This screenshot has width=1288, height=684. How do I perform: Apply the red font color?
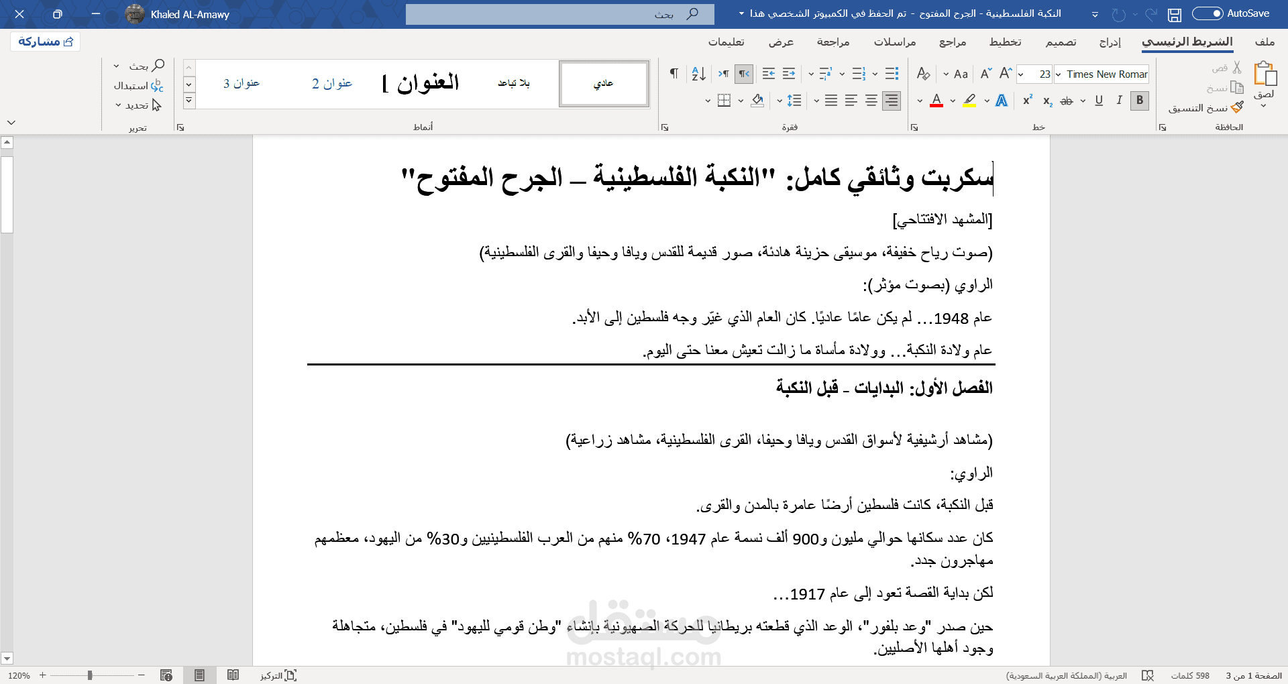click(x=937, y=101)
